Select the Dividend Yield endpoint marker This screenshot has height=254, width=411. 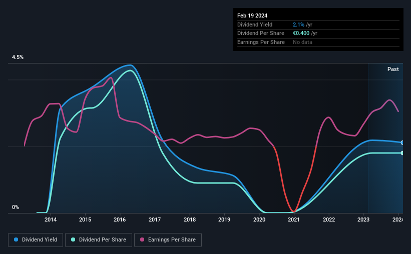pyautogui.click(x=402, y=142)
